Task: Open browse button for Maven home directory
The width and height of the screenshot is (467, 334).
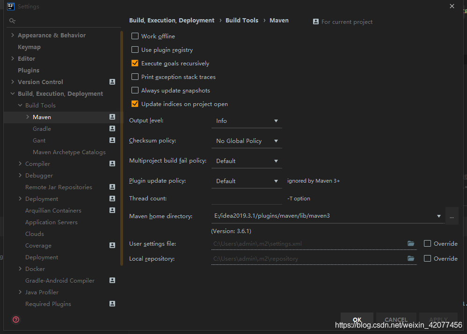Action: [452, 216]
